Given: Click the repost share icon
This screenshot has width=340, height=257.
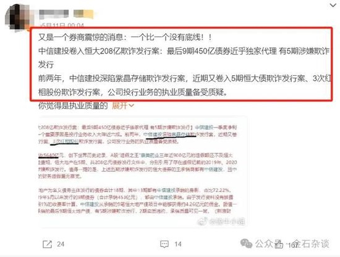Looking at the screenshot, I should coord(47,244).
